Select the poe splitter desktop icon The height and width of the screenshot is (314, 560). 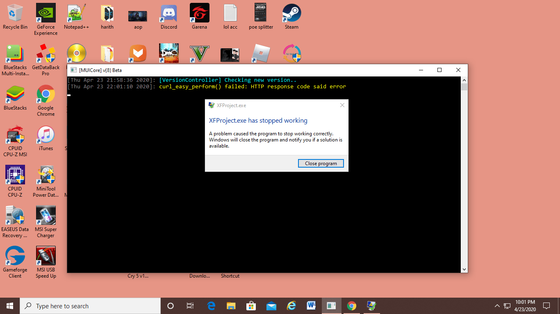pyautogui.click(x=261, y=17)
